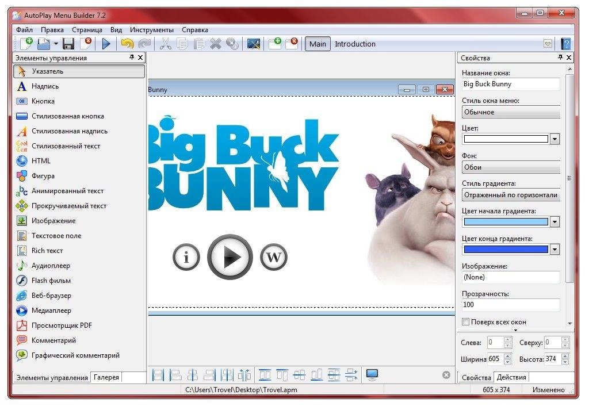
Task: Open menu settings picture-tools icon
Action: click(254, 44)
